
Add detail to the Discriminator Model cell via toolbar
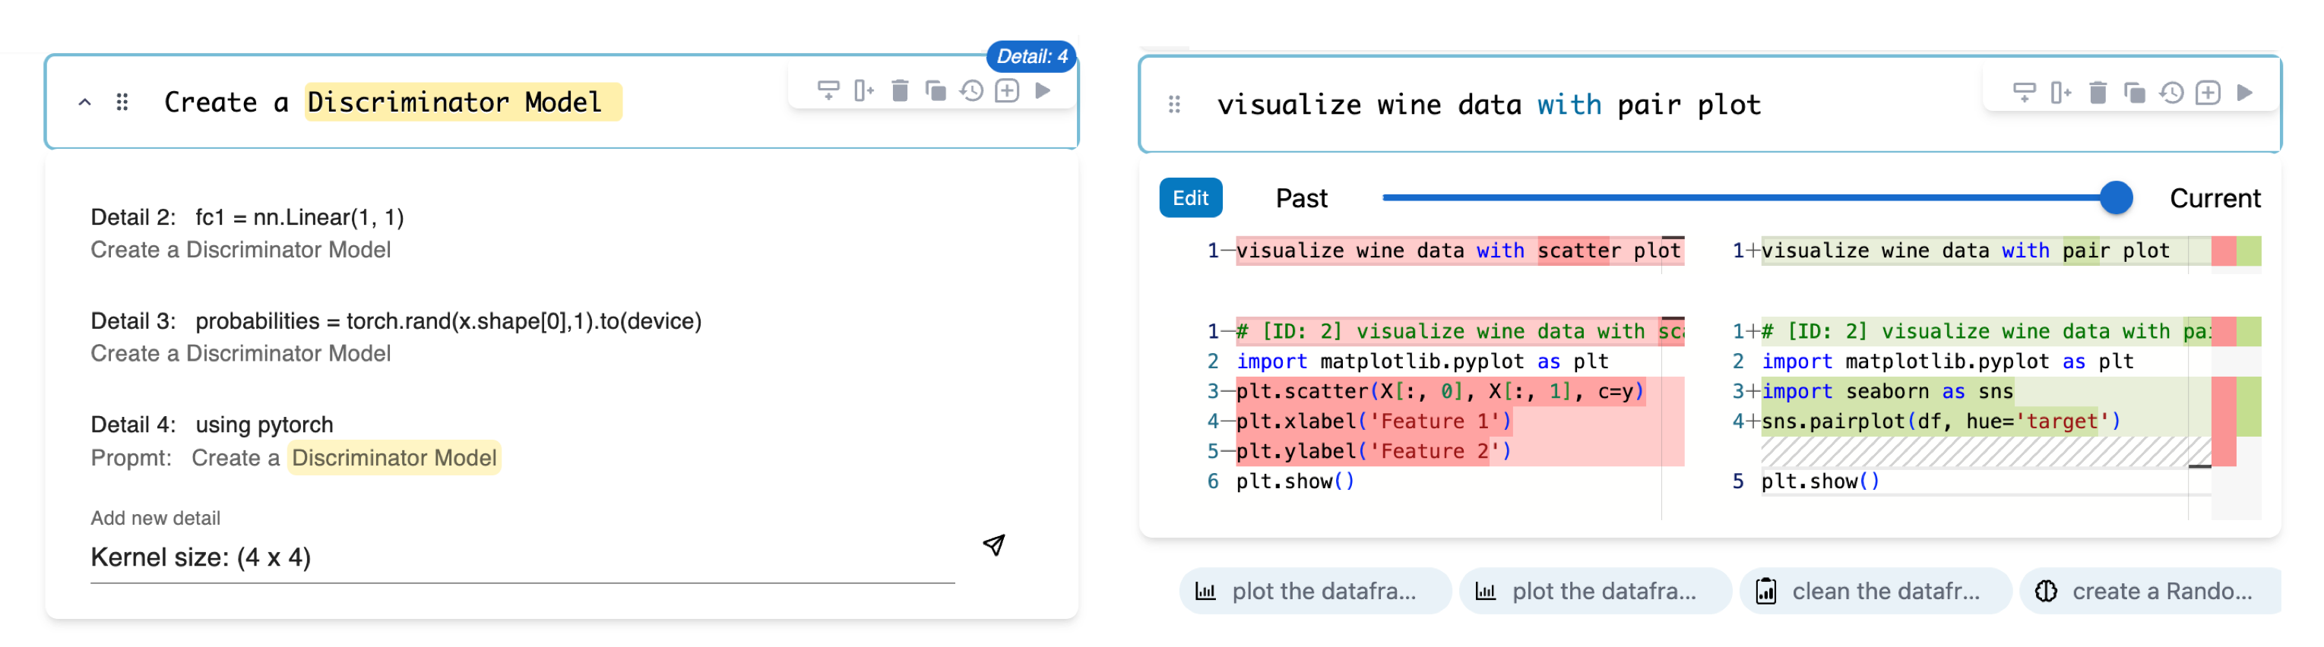1007,90
